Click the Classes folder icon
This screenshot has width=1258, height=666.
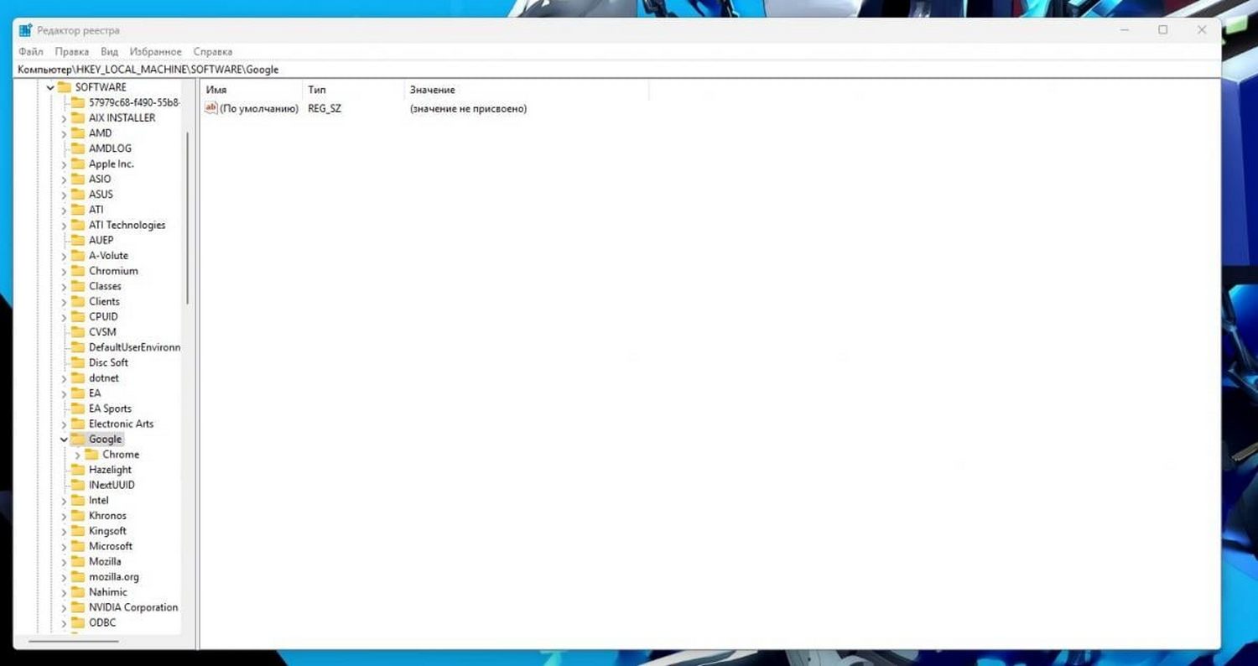(x=78, y=286)
